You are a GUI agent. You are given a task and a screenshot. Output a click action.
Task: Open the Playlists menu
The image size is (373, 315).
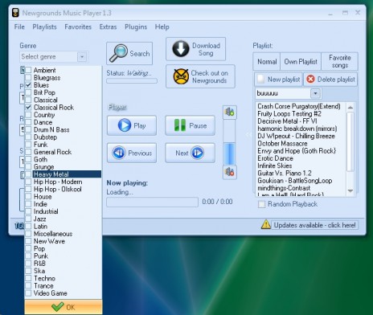click(44, 27)
